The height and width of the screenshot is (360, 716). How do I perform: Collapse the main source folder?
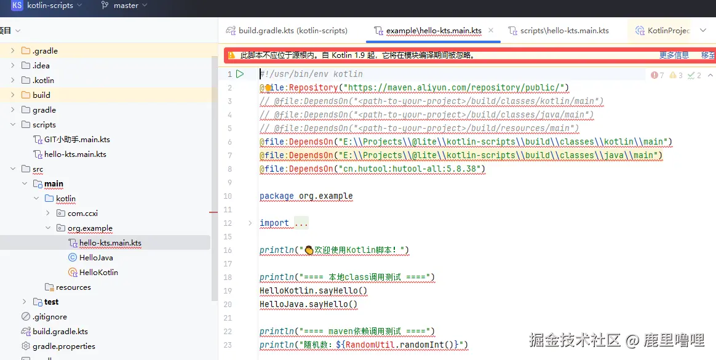point(25,183)
